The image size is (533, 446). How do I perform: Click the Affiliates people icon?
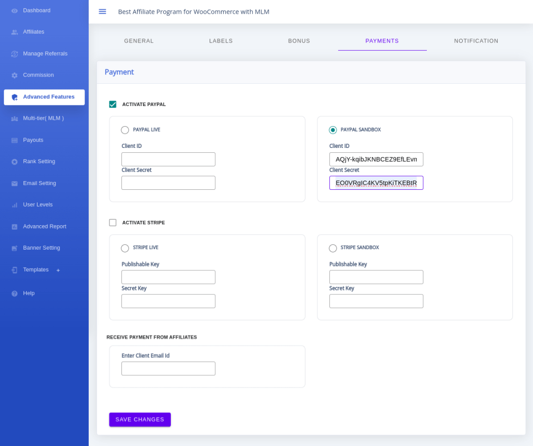[x=15, y=32]
